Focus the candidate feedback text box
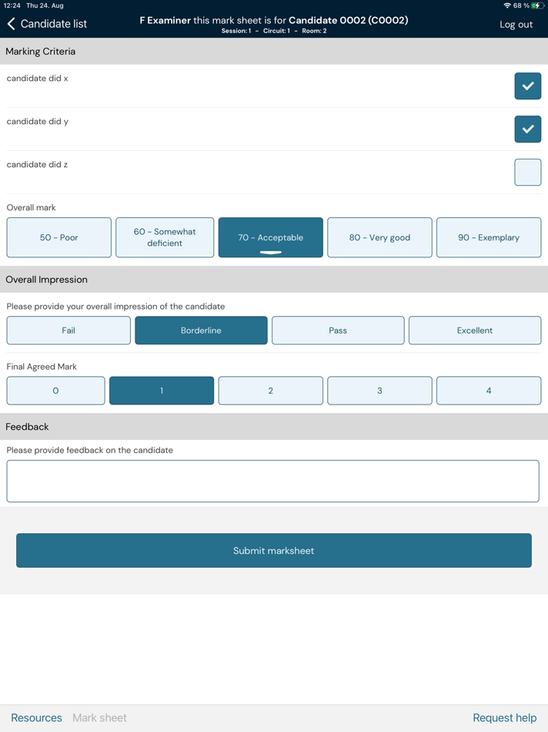548x732 pixels. click(272, 482)
